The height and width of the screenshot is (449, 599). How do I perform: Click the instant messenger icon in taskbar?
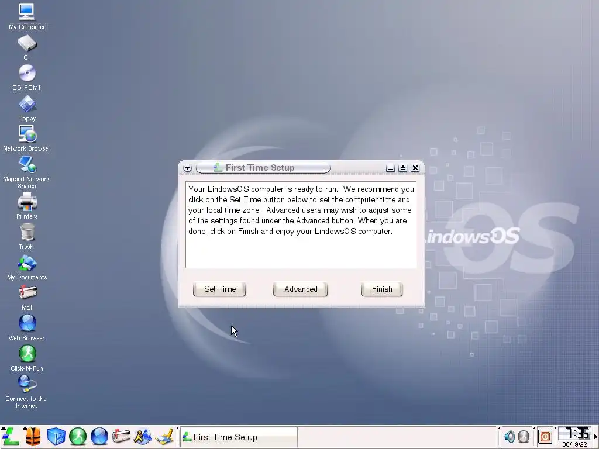tap(143, 437)
